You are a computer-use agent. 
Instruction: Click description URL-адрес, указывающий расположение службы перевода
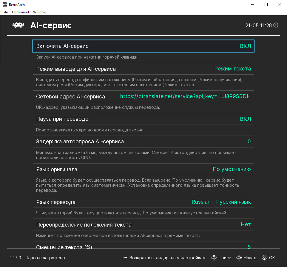click(98, 107)
